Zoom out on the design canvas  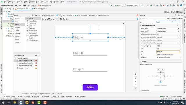pos(135,82)
